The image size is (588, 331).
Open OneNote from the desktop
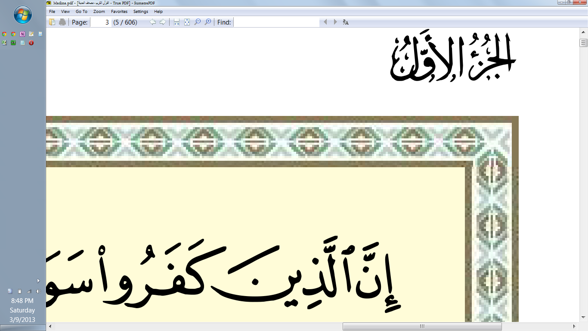coord(22,34)
